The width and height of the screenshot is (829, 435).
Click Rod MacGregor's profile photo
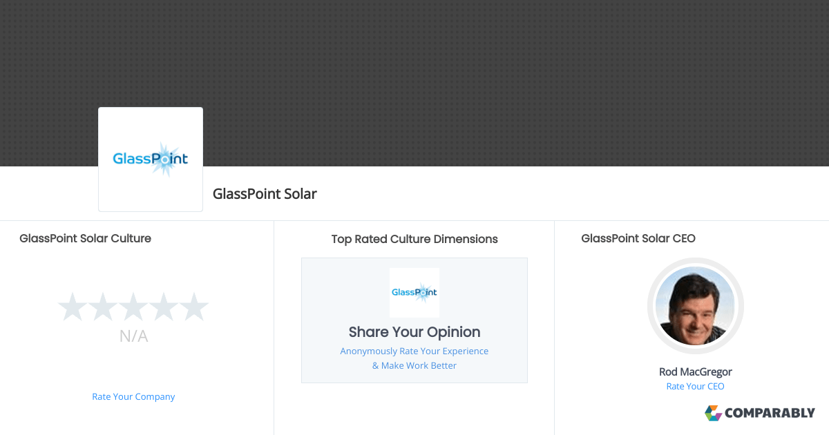point(695,306)
